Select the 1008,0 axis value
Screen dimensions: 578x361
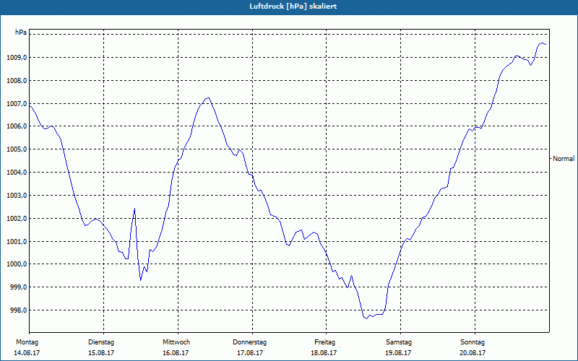coord(17,80)
